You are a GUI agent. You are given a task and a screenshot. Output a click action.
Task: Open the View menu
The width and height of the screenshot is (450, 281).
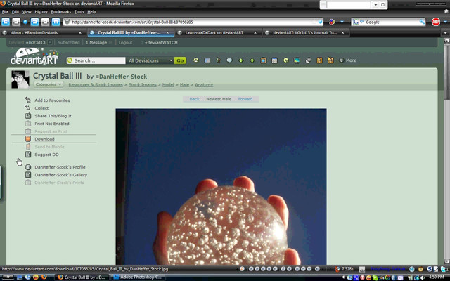coord(27,12)
